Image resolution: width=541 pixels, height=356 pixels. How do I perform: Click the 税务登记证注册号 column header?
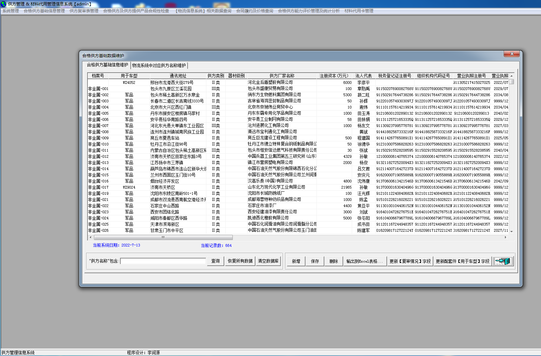point(395,76)
